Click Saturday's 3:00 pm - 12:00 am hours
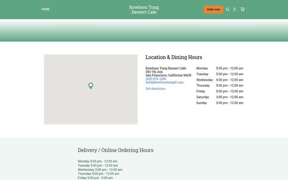The width and height of the screenshot is (288, 180). coord(230,97)
